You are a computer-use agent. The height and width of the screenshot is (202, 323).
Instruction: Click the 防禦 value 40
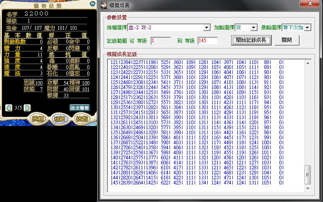point(66,89)
